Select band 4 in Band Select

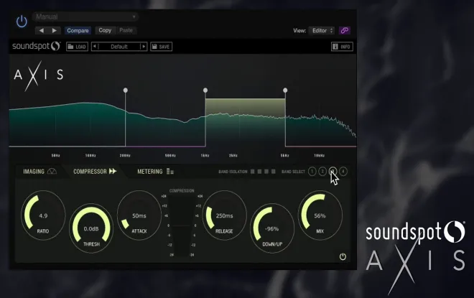pyautogui.click(x=343, y=172)
